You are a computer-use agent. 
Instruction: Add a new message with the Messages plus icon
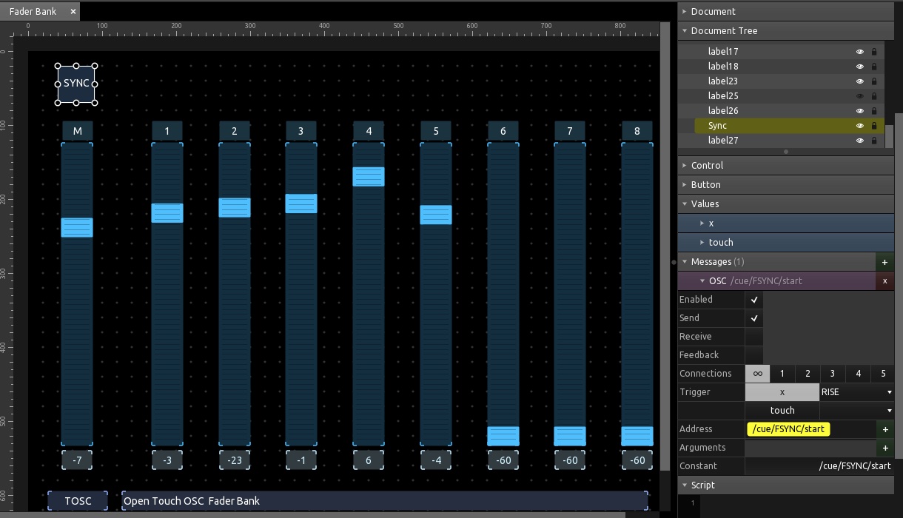(x=884, y=262)
